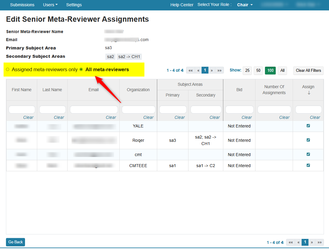
Task: Show 25 entries per page
Action: [247, 71]
